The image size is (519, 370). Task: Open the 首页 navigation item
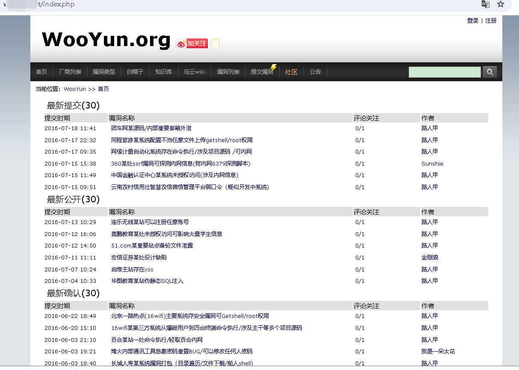click(x=41, y=72)
